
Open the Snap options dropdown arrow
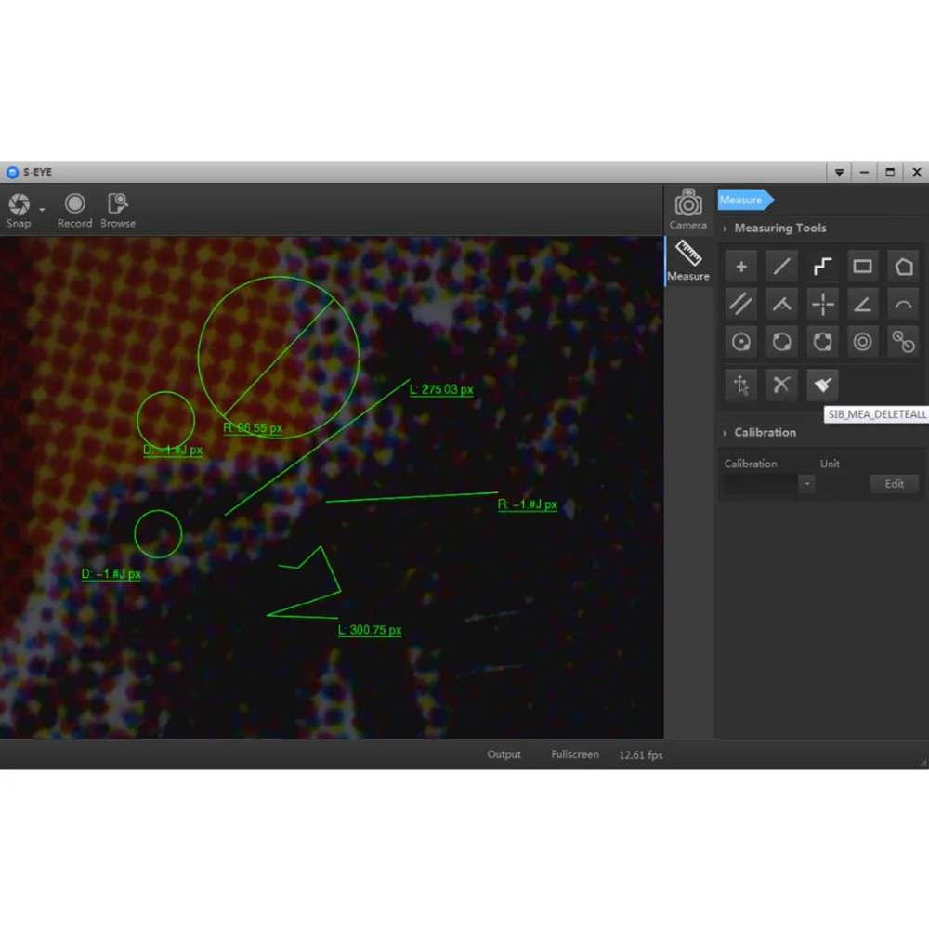42,210
